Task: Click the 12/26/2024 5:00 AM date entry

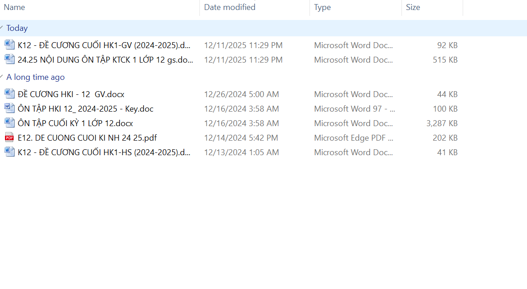Action: pyautogui.click(x=241, y=94)
